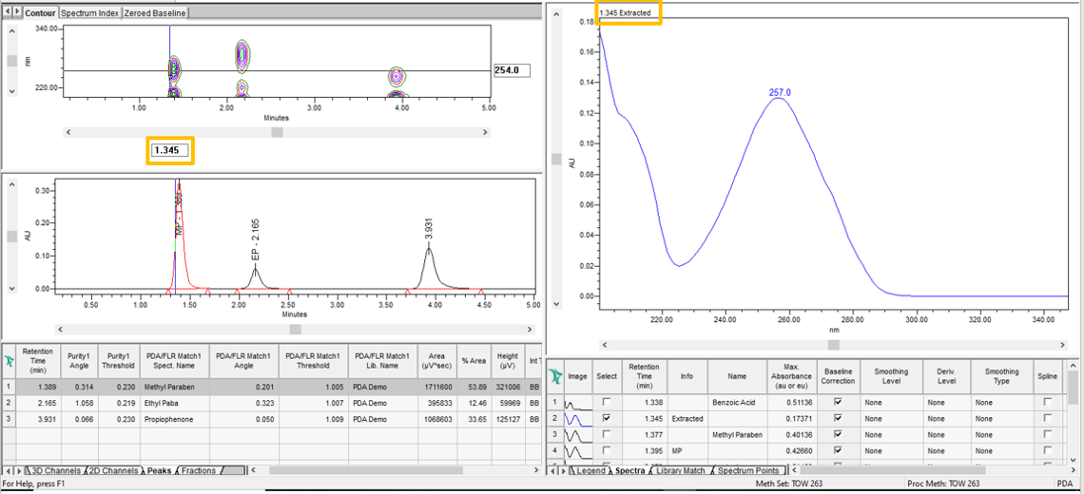
Task: Click the contour tabs scroll-right arrow
Action: pyautogui.click(x=16, y=12)
